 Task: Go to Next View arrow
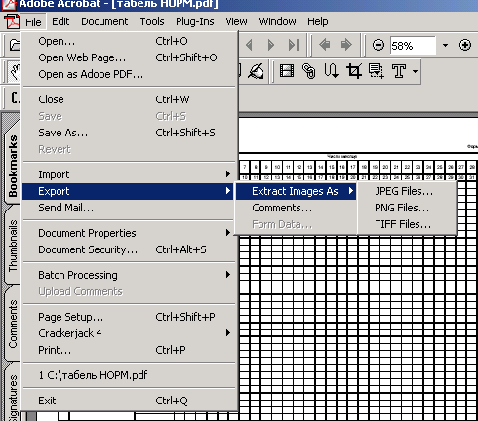[x=346, y=45]
